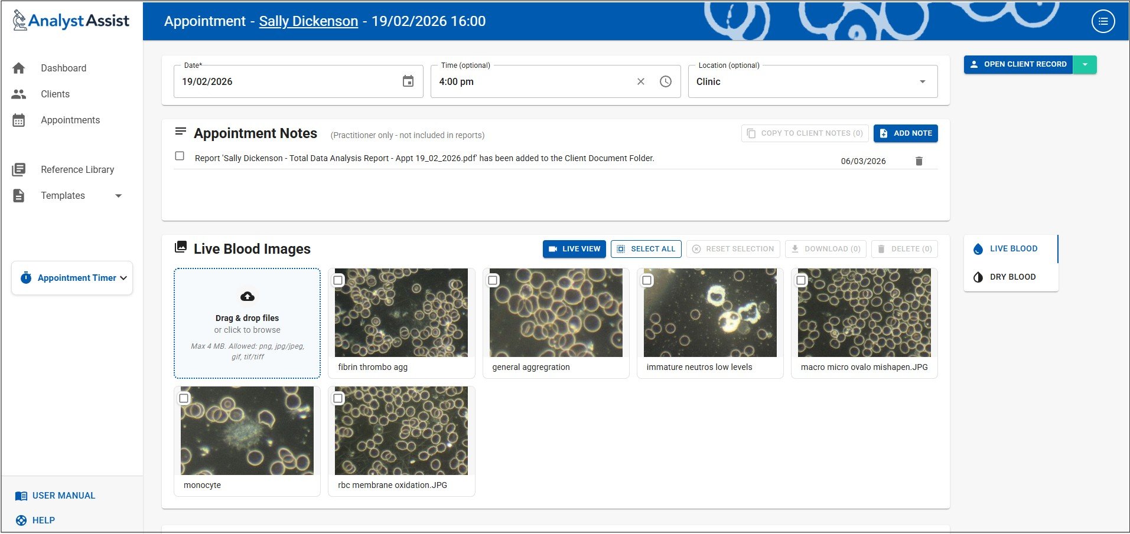This screenshot has width=1130, height=534.
Task: Expand the Open Client Record green arrow
Action: [1085, 64]
